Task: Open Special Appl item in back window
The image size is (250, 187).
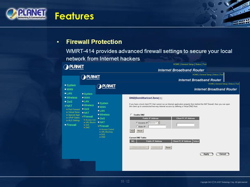Action: (74, 115)
